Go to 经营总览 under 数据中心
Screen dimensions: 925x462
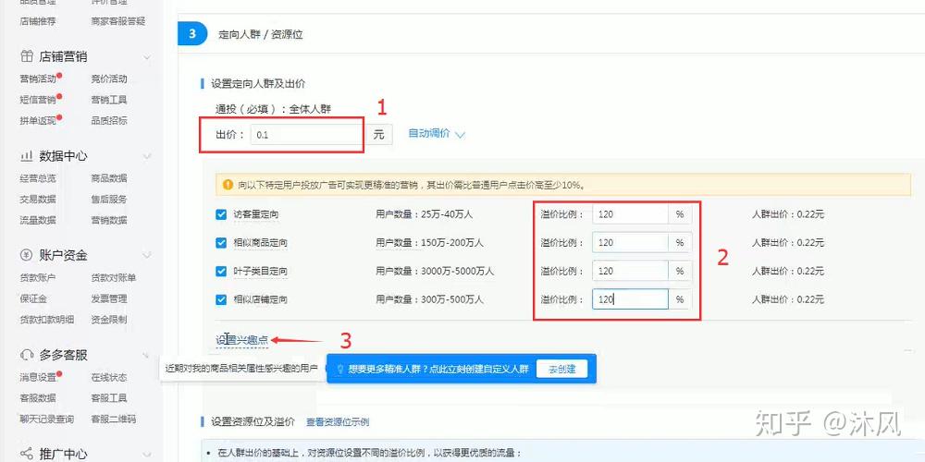coord(38,178)
